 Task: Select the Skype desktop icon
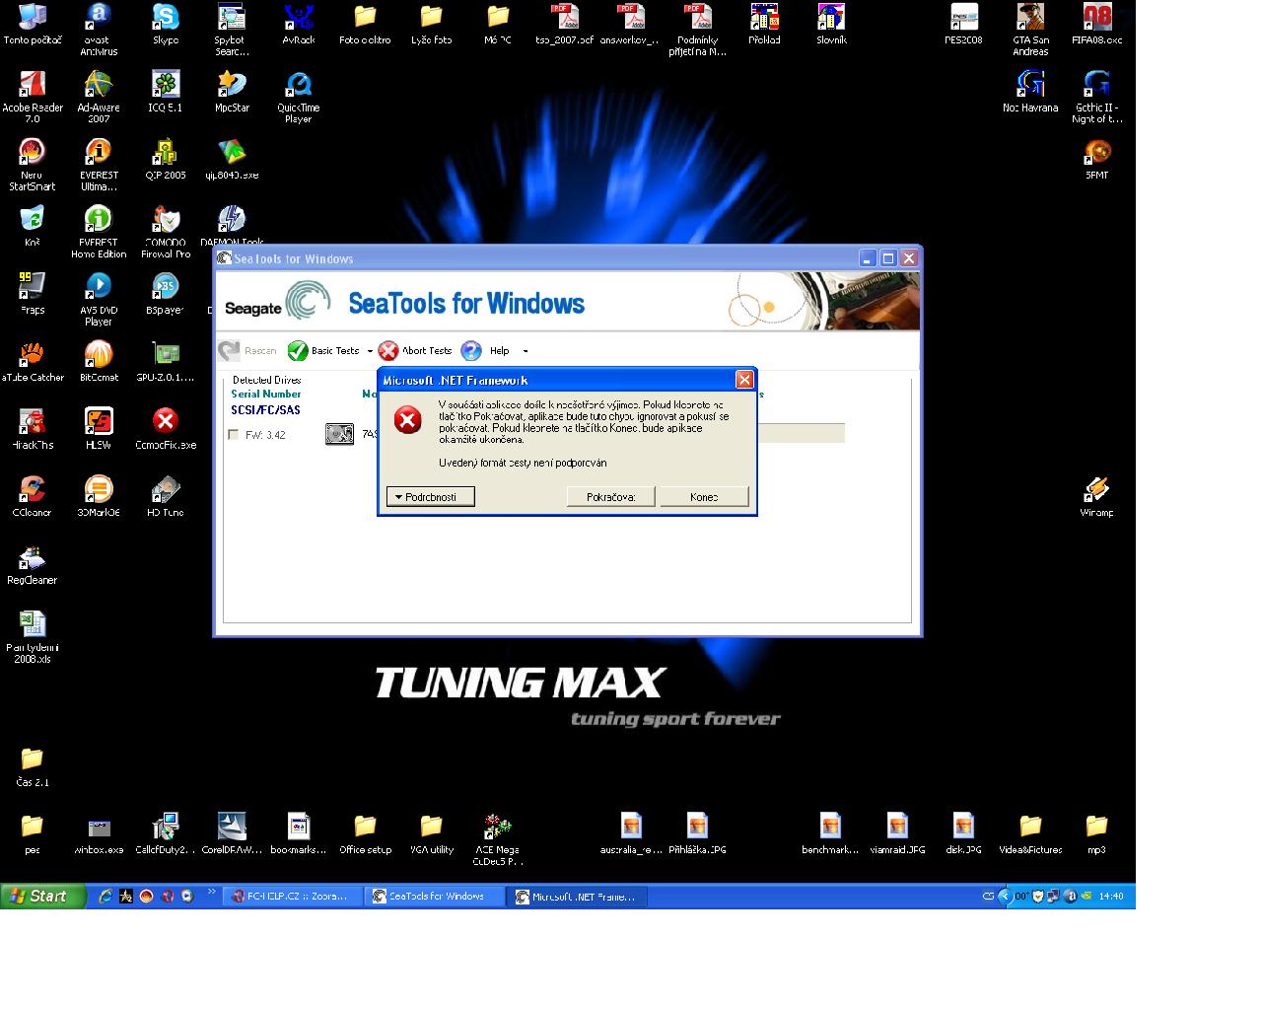pos(166,25)
